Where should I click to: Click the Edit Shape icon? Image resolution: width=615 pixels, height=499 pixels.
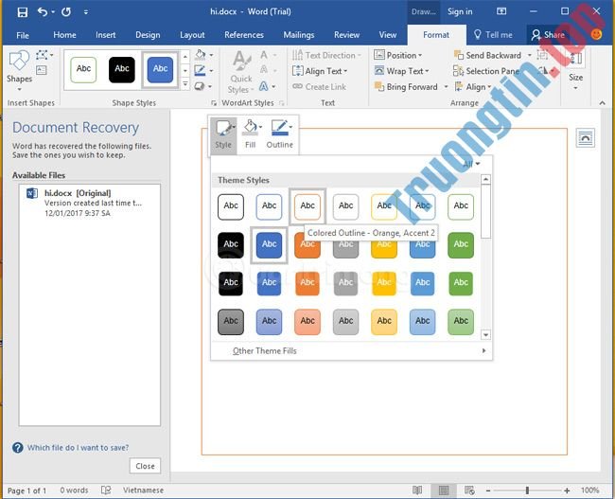(x=42, y=55)
